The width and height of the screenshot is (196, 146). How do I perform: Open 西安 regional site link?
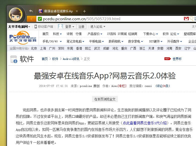coord(178,49)
